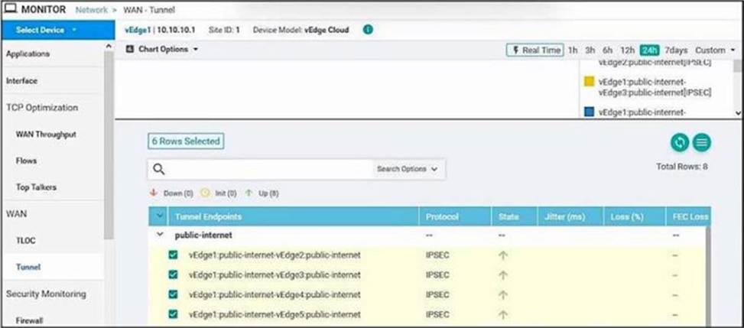Select TLOC in the sidebar
This screenshot has width=744, height=328.
tap(25, 240)
